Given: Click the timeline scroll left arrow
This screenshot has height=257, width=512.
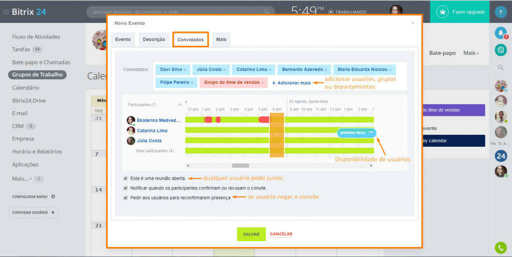Looking at the screenshot, I should click(x=188, y=166).
